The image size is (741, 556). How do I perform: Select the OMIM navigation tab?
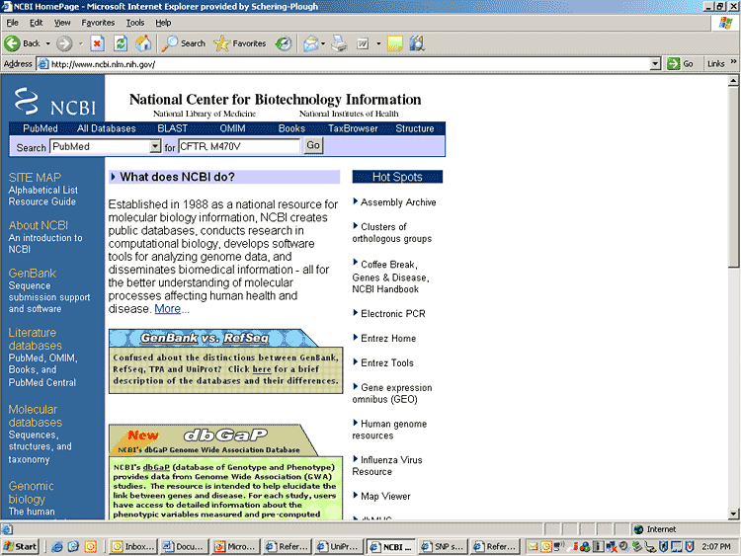click(x=232, y=128)
